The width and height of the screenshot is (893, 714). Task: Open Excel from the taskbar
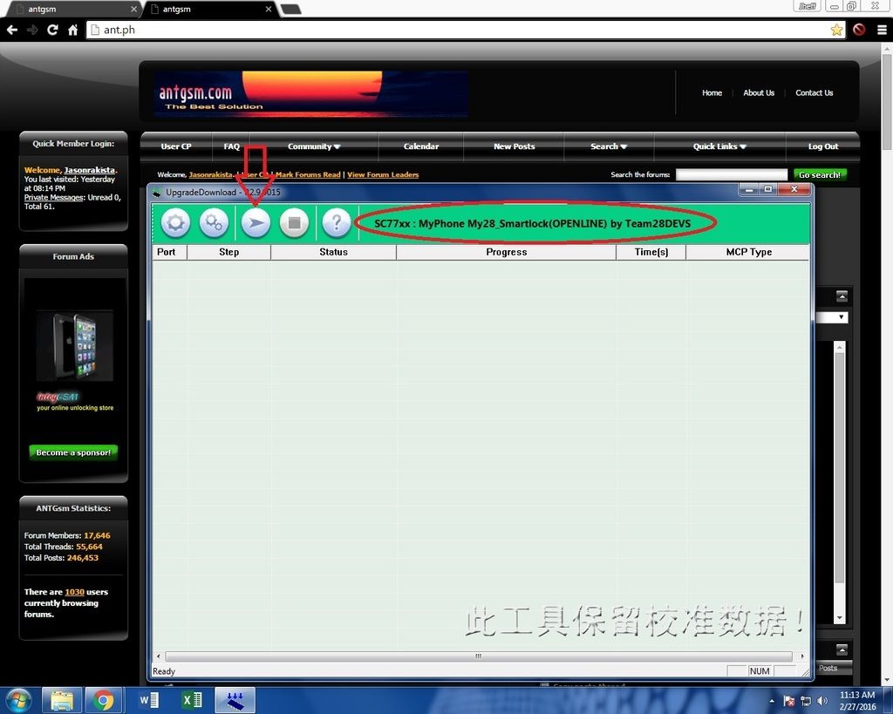[192, 700]
